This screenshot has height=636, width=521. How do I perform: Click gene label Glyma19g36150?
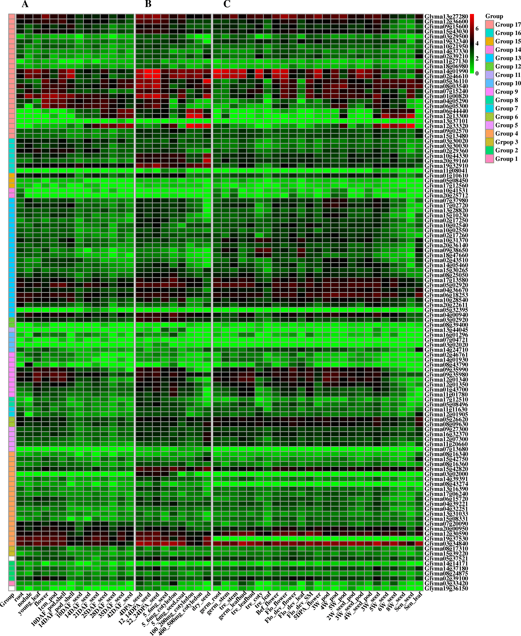click(x=446, y=589)
